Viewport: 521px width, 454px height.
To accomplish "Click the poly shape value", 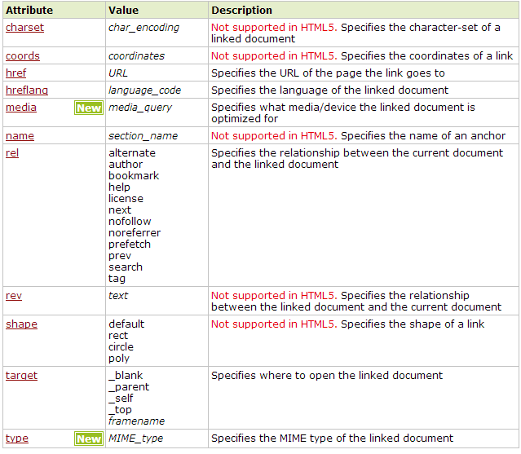I will tap(118, 359).
